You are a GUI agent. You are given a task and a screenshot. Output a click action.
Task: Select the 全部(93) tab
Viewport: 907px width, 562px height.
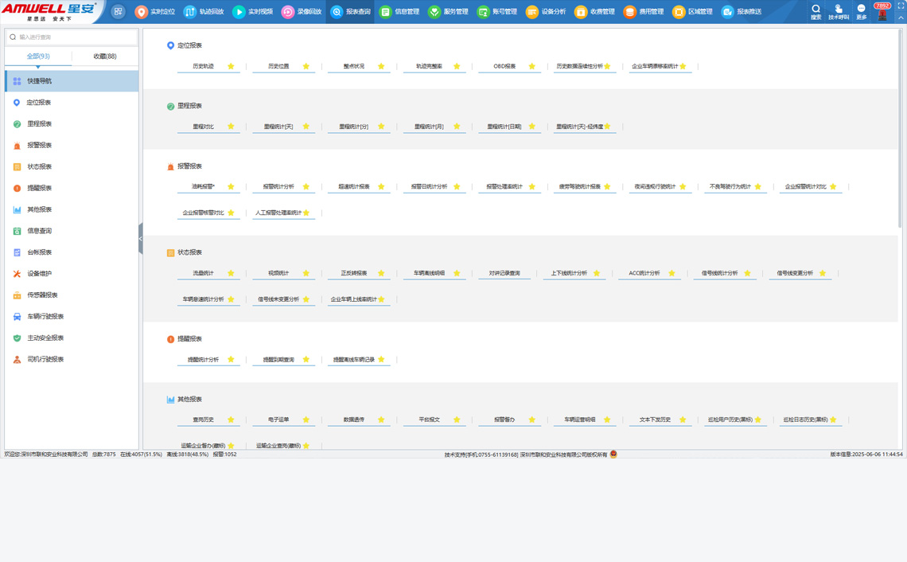tap(37, 57)
